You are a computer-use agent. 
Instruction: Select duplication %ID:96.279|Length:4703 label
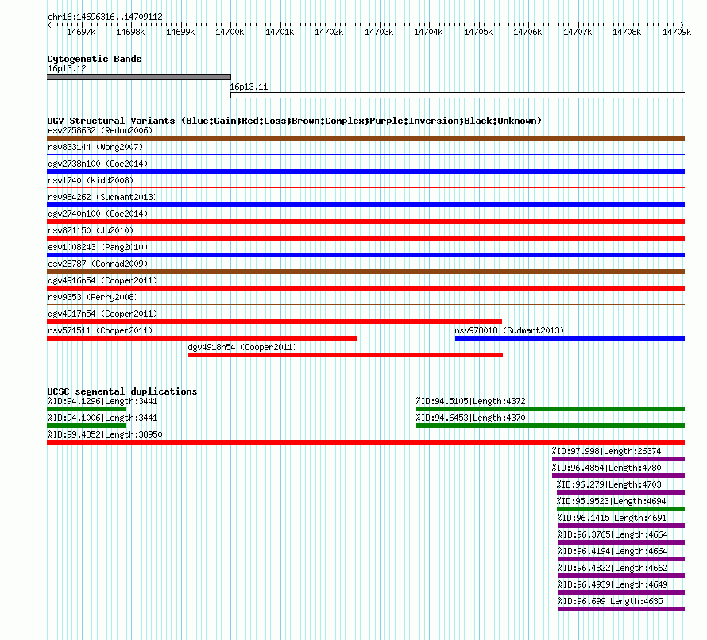pyautogui.click(x=608, y=485)
